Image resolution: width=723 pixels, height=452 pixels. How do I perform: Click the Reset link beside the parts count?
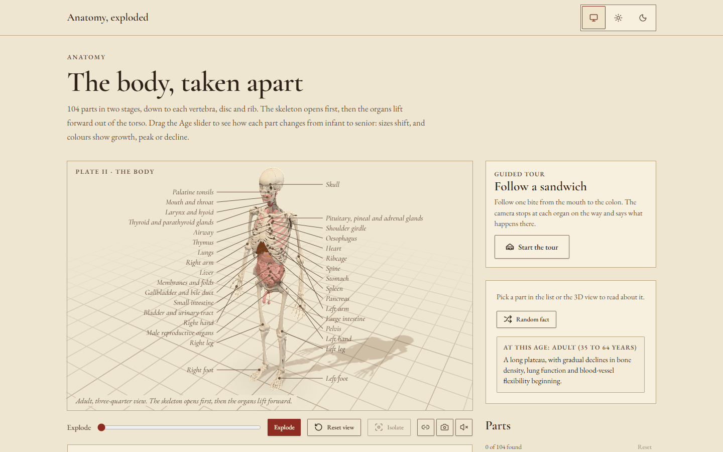645,447
